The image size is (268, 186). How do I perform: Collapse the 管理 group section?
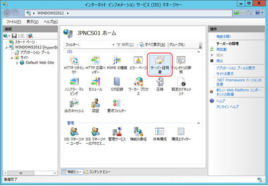coord(199,123)
